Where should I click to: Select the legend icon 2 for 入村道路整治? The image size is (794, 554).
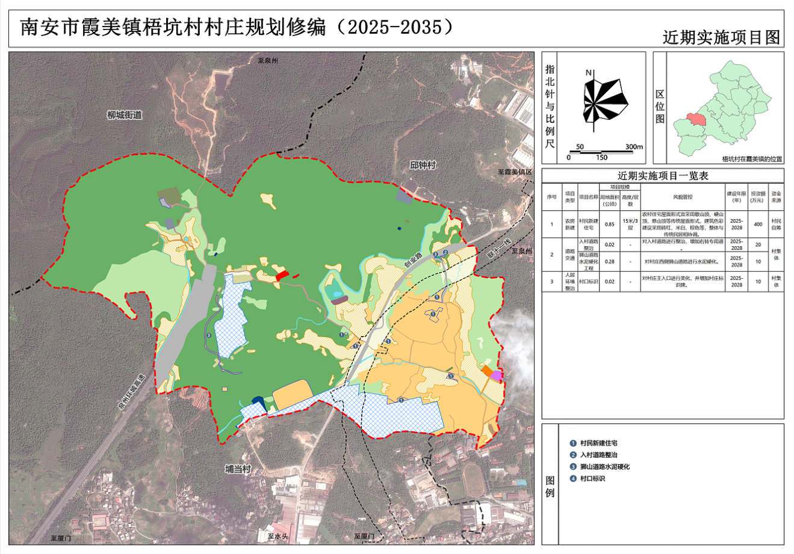click(x=573, y=455)
